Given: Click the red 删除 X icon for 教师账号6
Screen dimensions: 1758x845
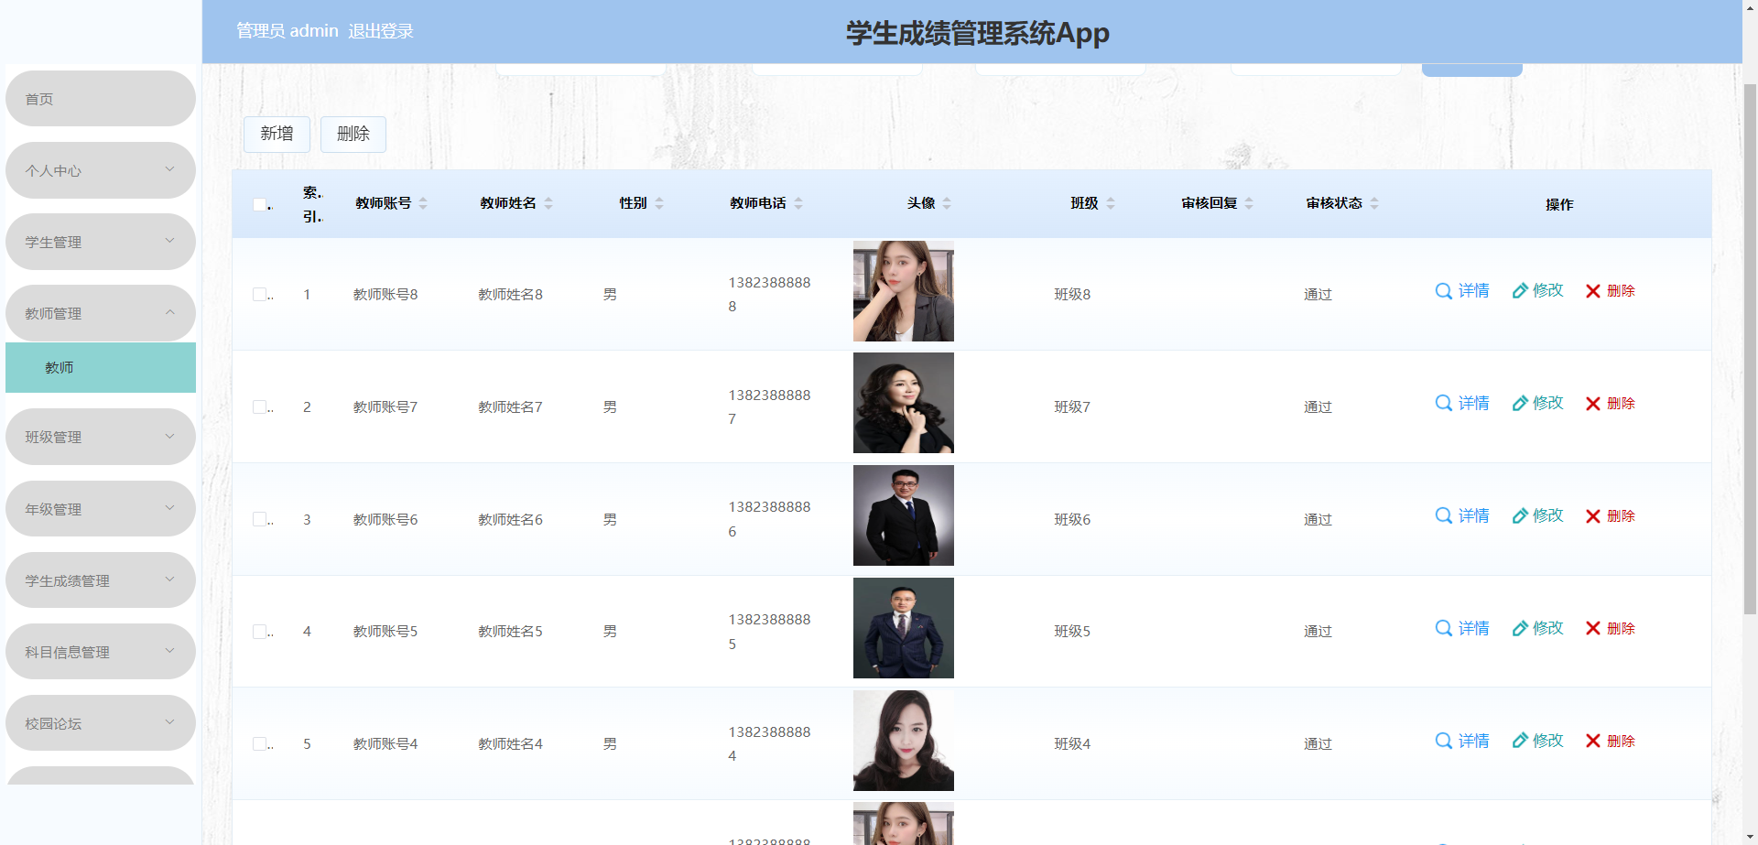Looking at the screenshot, I should click(x=1593, y=515).
